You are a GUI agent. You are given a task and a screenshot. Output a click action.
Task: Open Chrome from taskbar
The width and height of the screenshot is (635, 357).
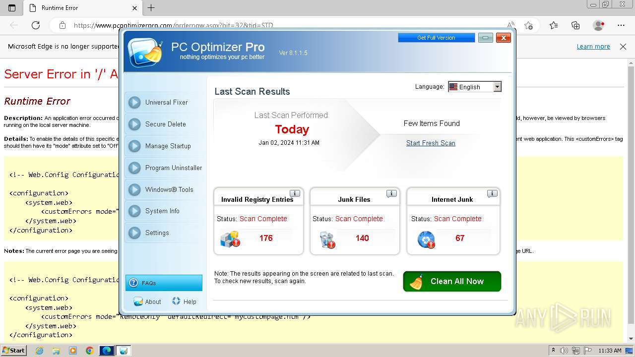click(x=90, y=351)
